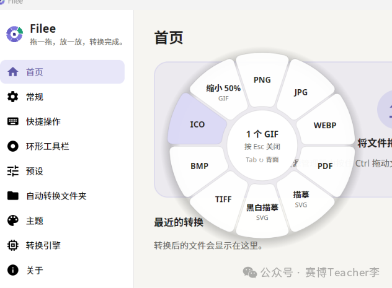
Task: Click the gear icon beside 常规
Action: pyautogui.click(x=13, y=97)
